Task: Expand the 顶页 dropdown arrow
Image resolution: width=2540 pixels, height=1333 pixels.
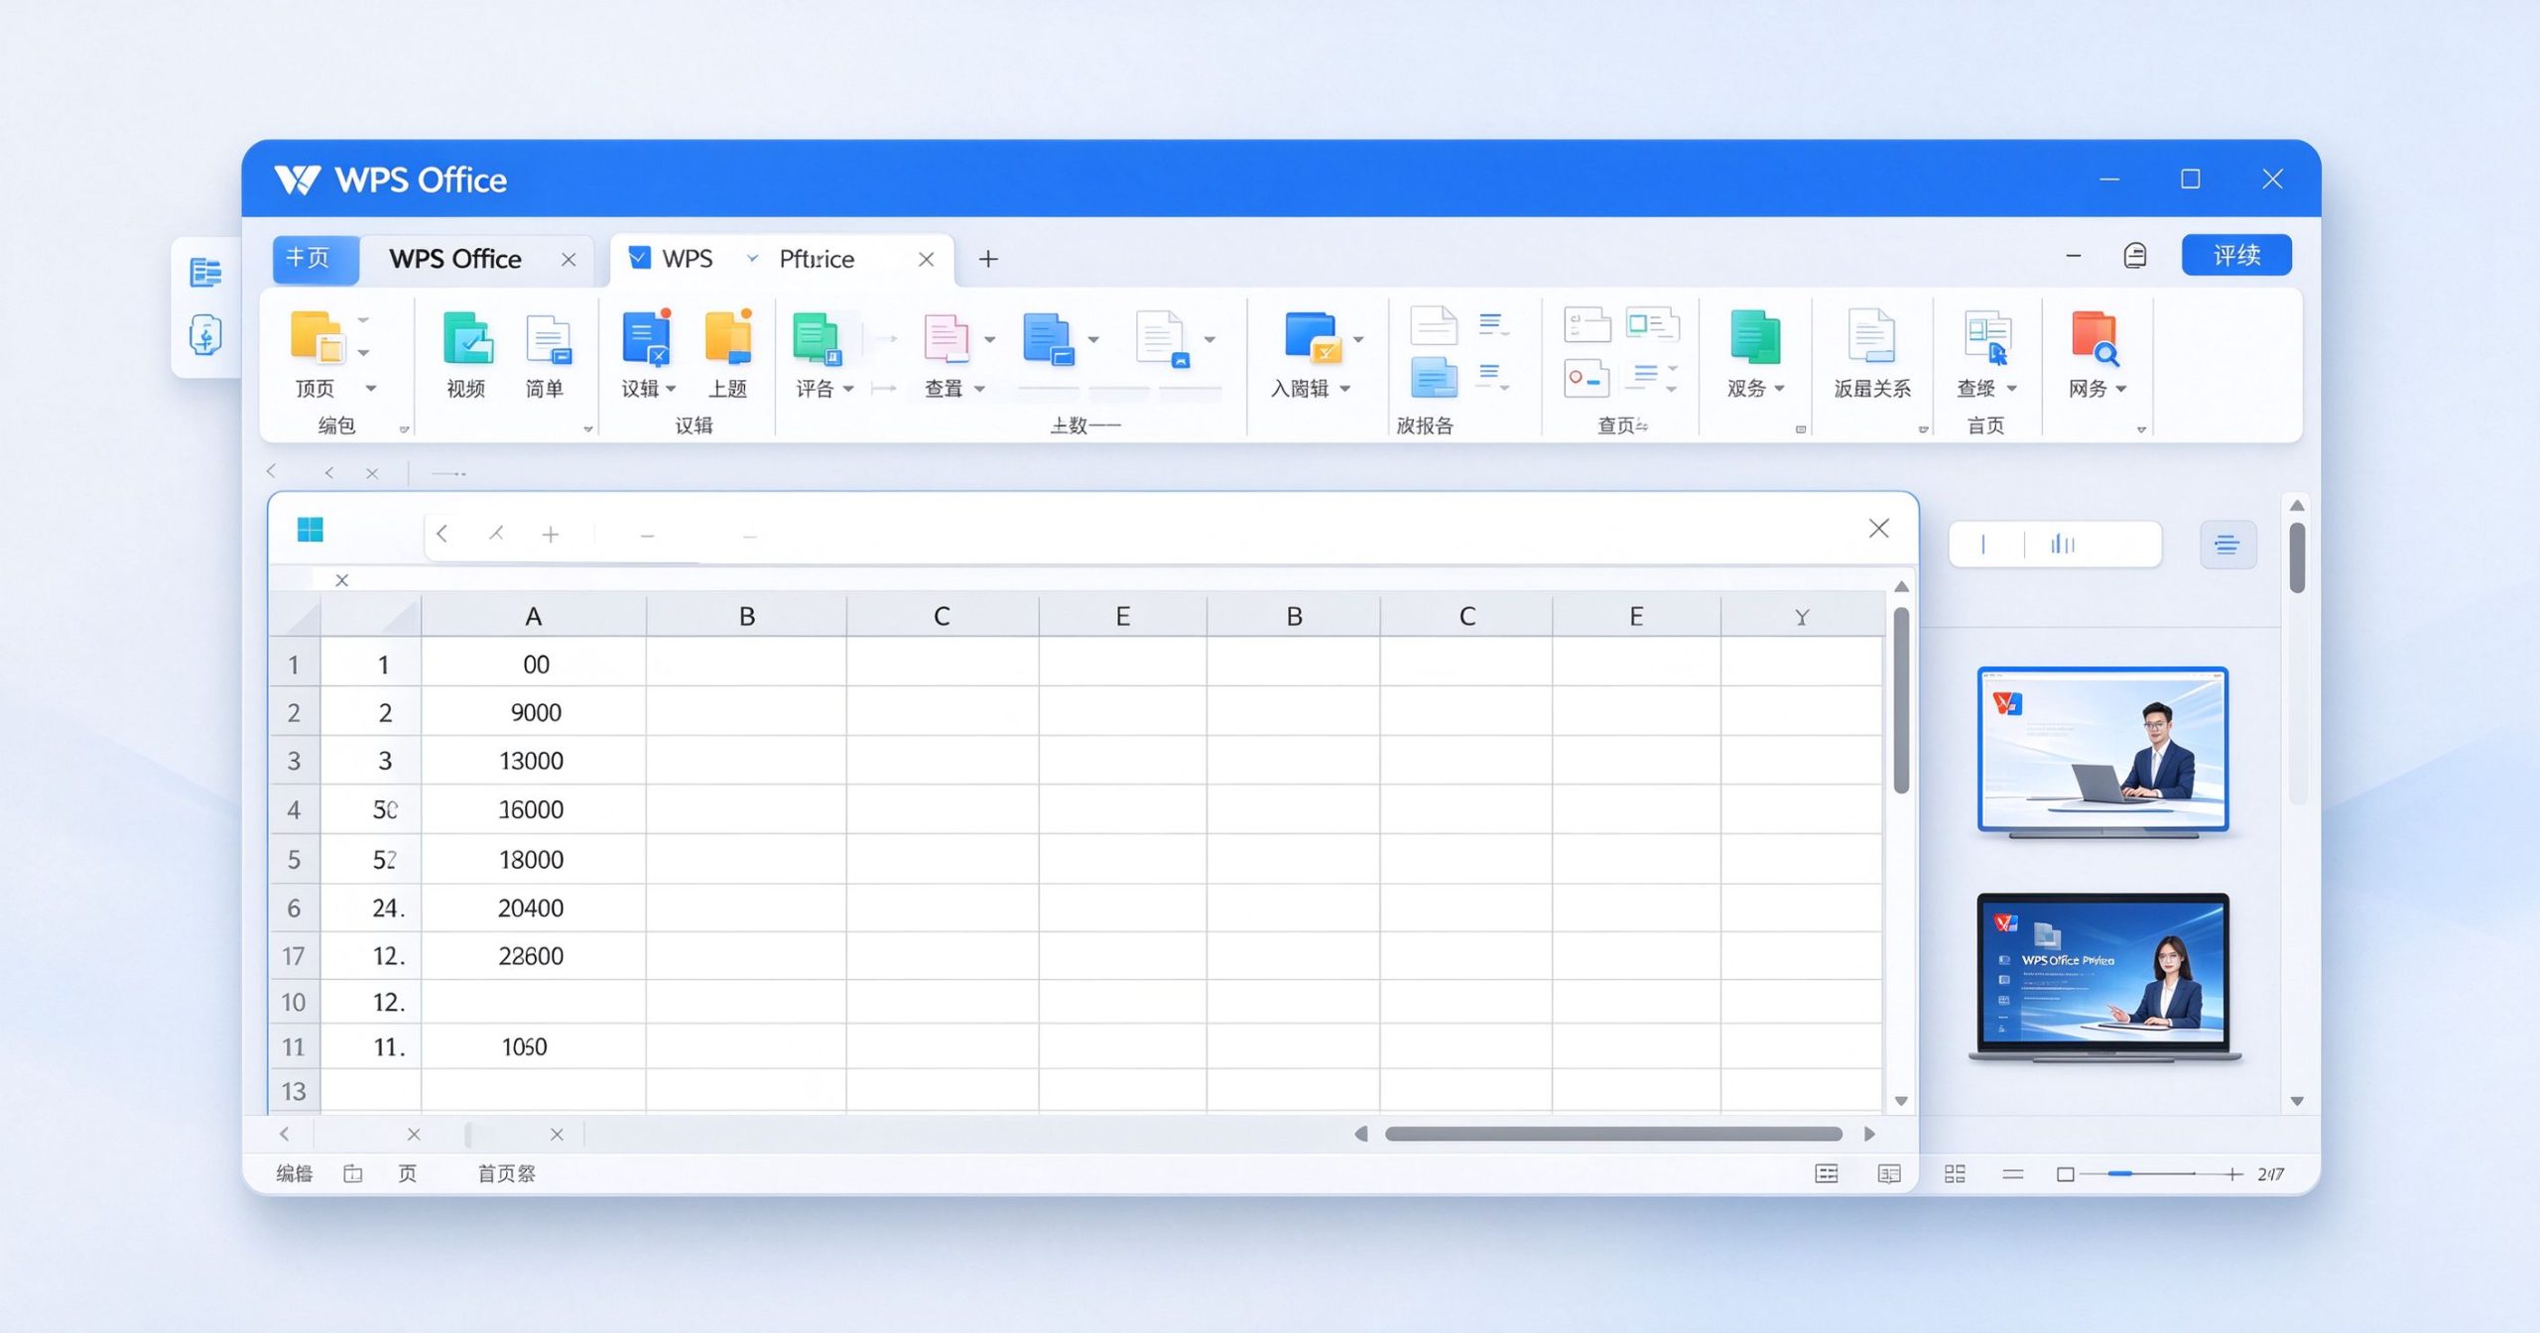Action: tap(371, 388)
